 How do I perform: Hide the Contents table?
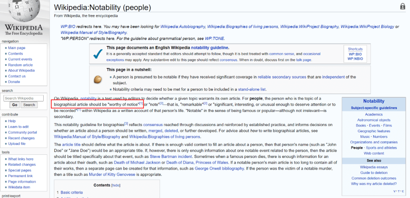pos(116,185)
